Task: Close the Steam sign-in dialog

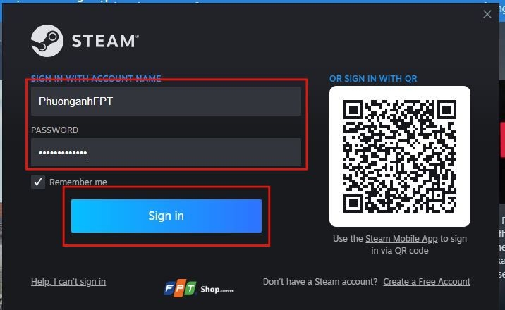Action: (487, 14)
